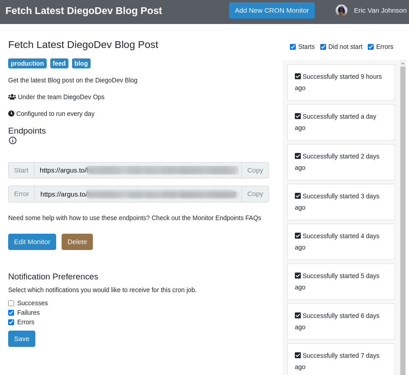Click the 'Start' endpoint label
The width and height of the screenshot is (409, 375).
pyautogui.click(x=21, y=170)
